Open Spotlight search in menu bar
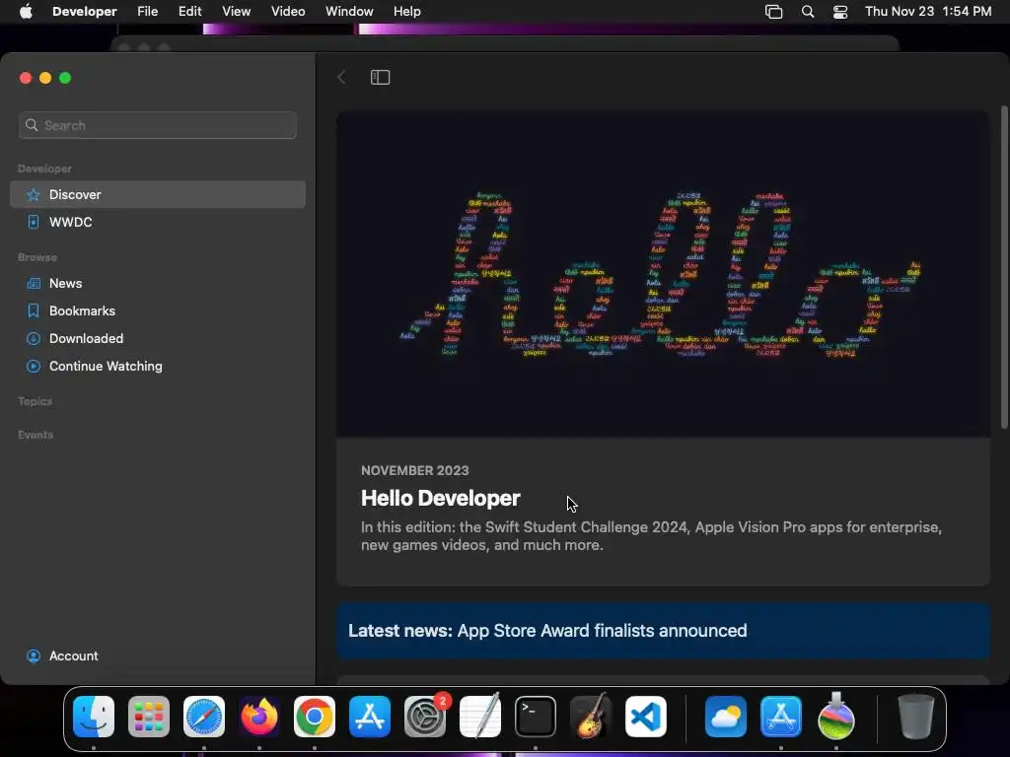 click(808, 12)
